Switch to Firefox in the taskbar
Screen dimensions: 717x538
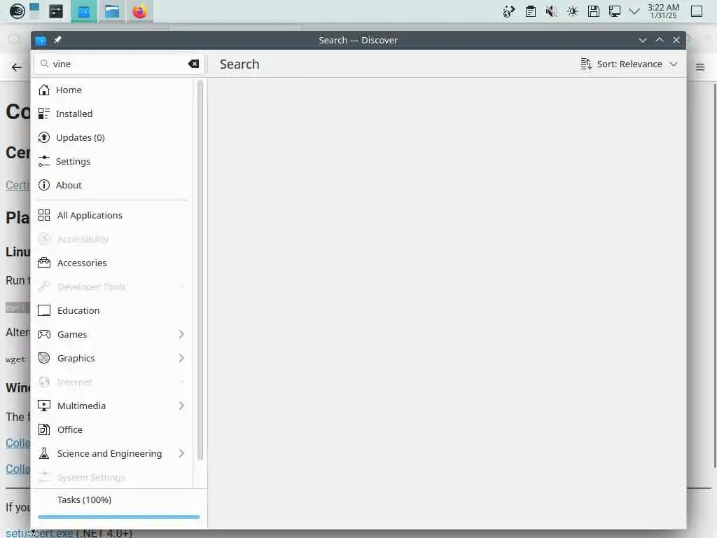(x=139, y=11)
